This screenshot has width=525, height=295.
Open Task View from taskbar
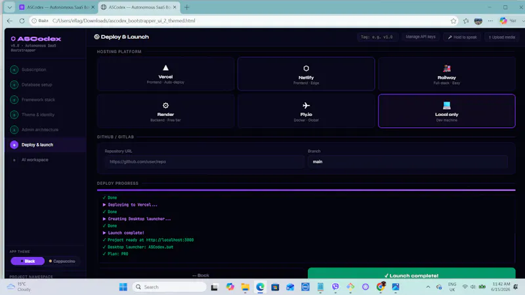pyautogui.click(x=215, y=287)
